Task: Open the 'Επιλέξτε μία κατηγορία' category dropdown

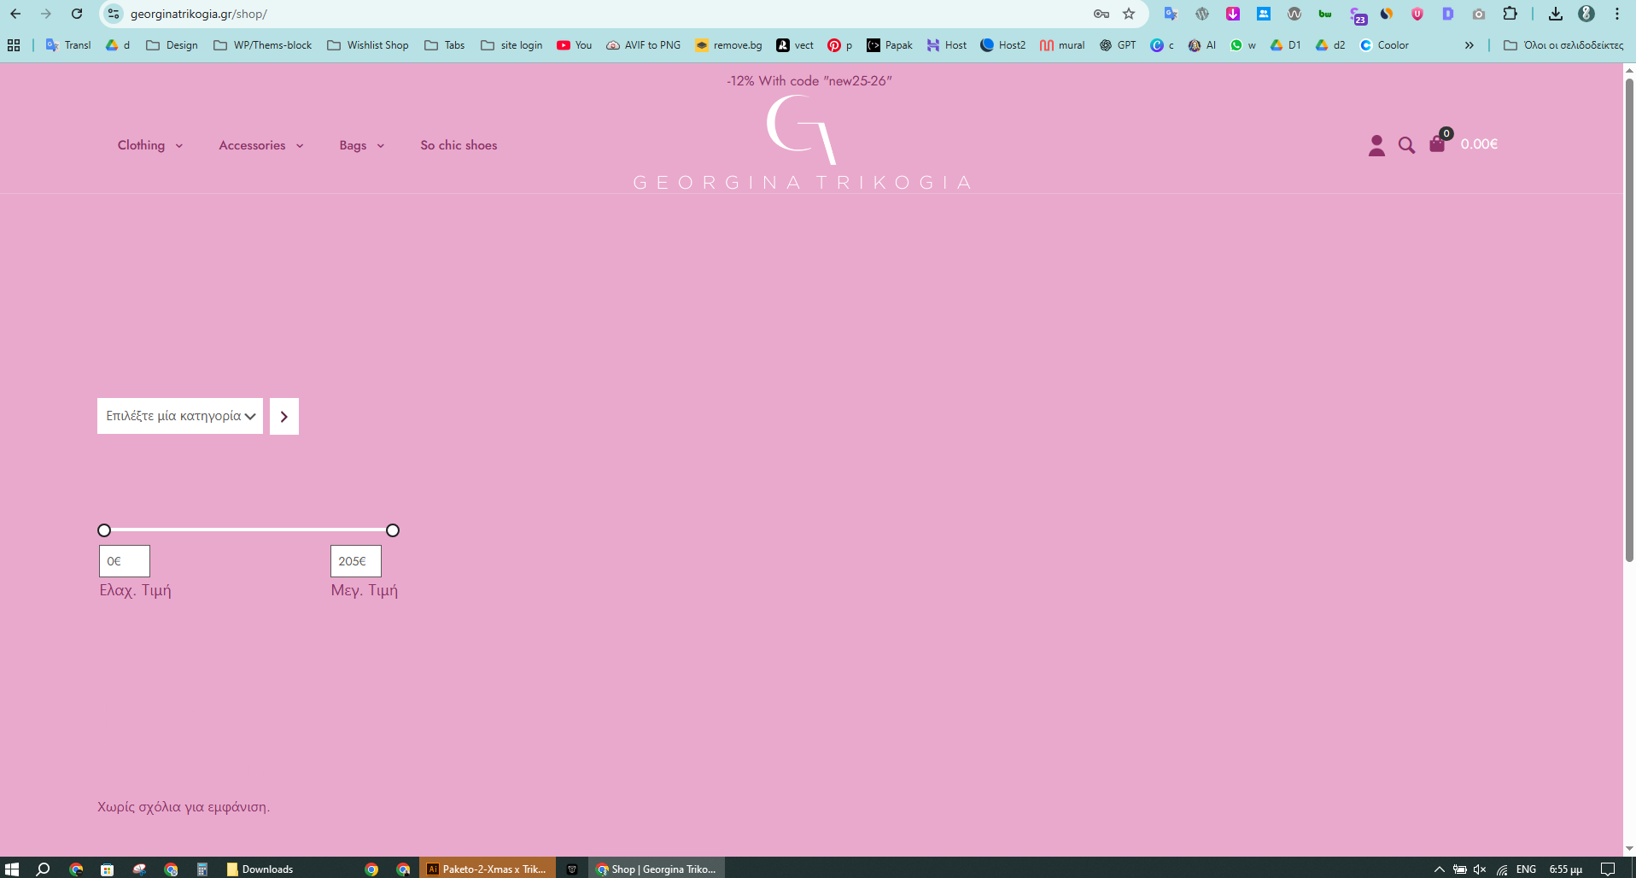Action: (180, 416)
